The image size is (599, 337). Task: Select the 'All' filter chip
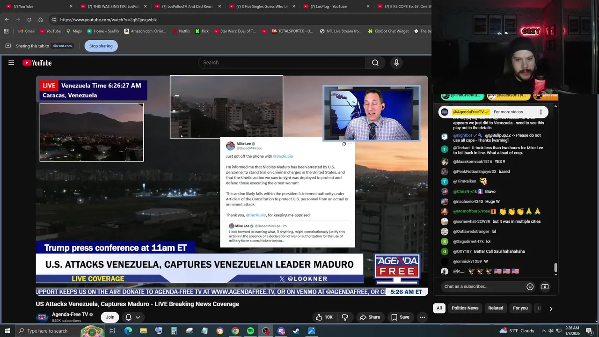click(x=439, y=308)
